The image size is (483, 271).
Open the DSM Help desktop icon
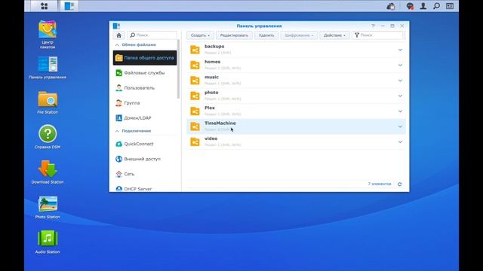48,137
